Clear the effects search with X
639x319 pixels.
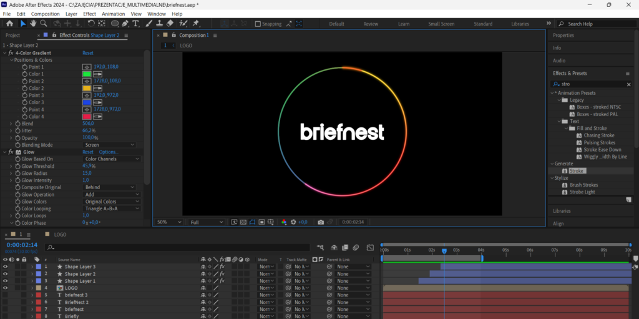pos(628,84)
